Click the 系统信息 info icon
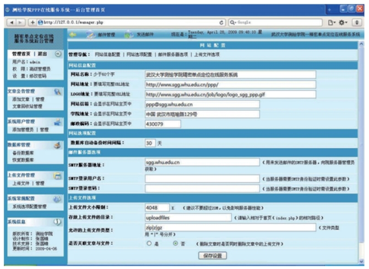Screen dimensions: 369x269 57,222
